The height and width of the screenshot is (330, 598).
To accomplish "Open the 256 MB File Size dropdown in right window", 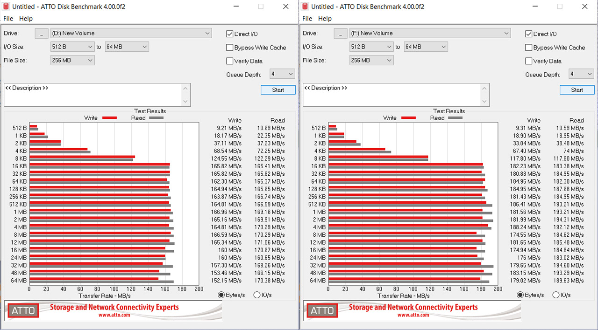I will 371,60.
